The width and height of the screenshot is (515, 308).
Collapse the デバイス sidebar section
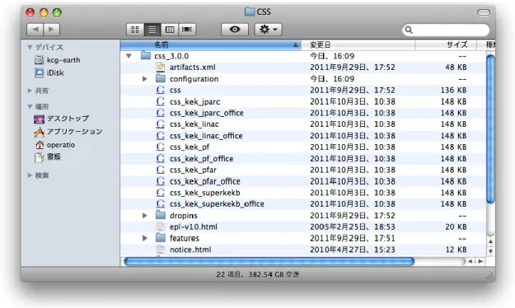coord(30,47)
